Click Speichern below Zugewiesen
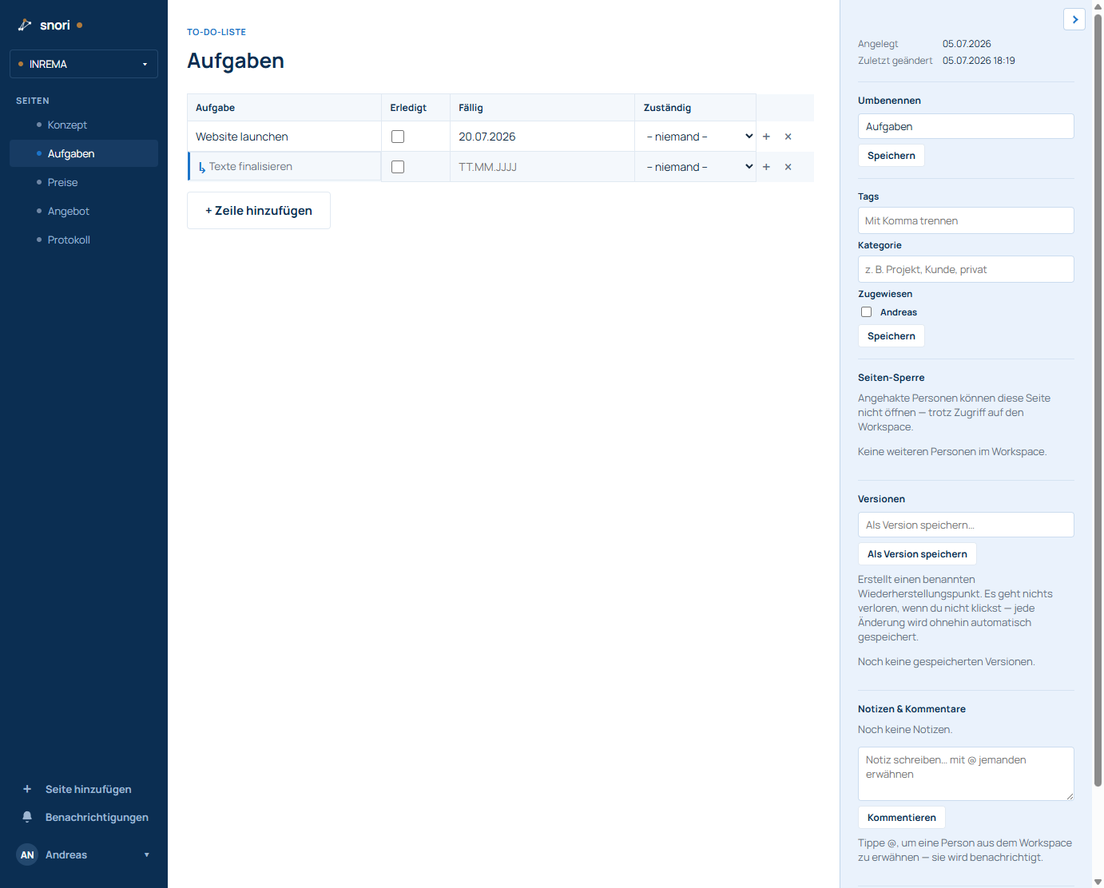The height and width of the screenshot is (888, 1104). 892,336
